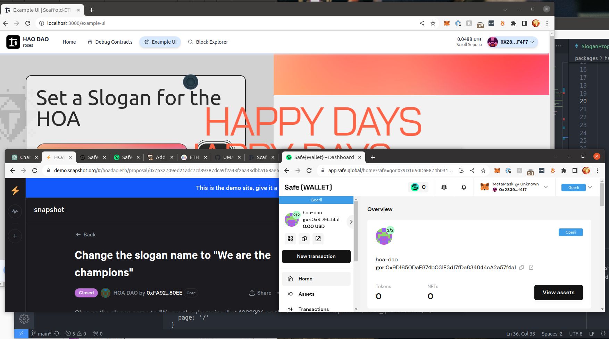Go to Home in HAO DAO navbar
This screenshot has width=609, height=339.
click(x=69, y=42)
